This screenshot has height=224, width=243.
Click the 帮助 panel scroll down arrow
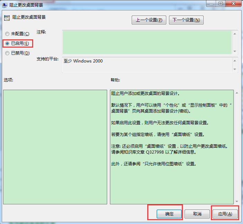(236, 201)
